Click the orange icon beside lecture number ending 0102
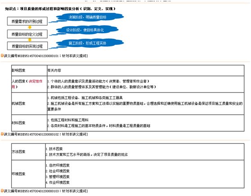251x196 pixels. 2,134
